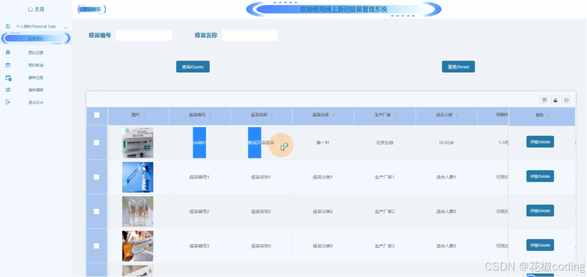Open 主页 in the sidebar
The image size is (587, 277).
pos(36,10)
